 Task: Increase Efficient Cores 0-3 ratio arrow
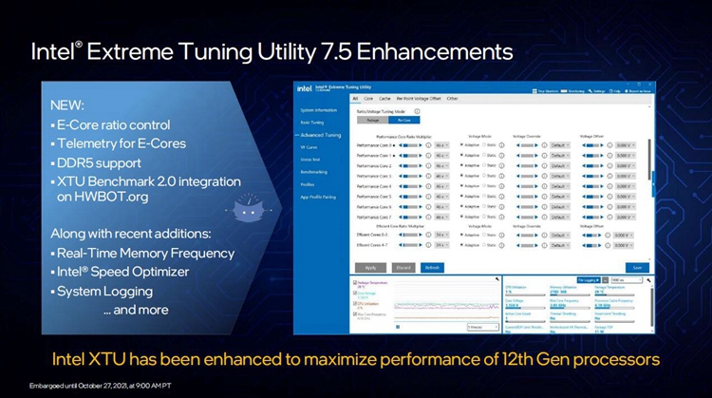click(x=421, y=235)
